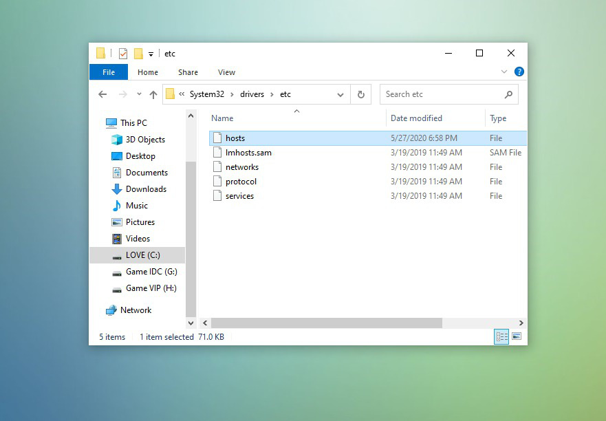Expand the chevron after drivers
Image resolution: width=606 pixels, height=421 pixels.
(x=272, y=94)
